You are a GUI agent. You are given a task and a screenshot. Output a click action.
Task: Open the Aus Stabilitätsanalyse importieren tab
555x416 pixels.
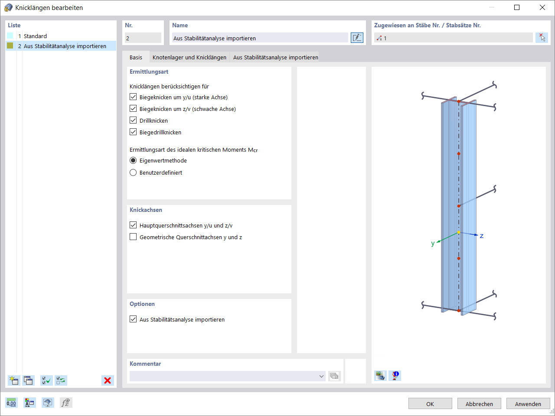click(276, 57)
